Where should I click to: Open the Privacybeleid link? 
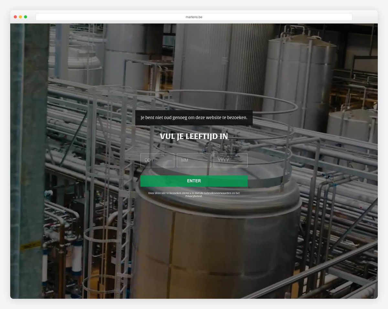[x=194, y=196]
